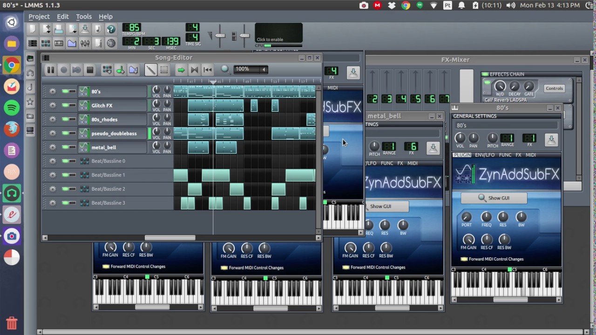Mute the metal_bell track
The image size is (596, 335).
(x=65, y=147)
